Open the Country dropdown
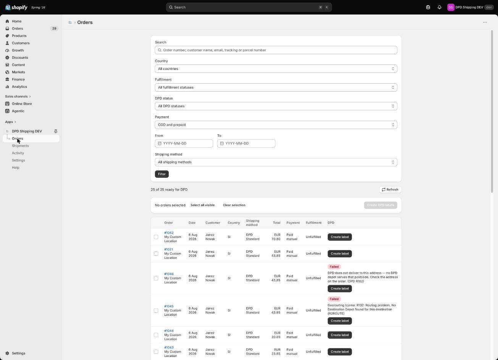The image size is (498, 360). 276,69
